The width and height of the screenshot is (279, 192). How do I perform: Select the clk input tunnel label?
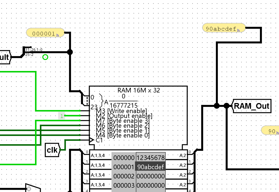[52, 149]
